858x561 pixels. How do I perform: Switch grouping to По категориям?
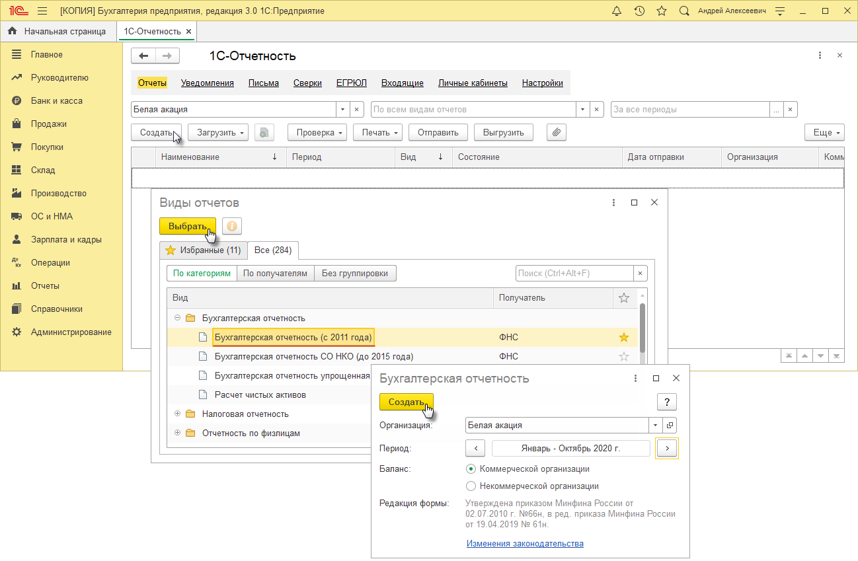pos(202,273)
